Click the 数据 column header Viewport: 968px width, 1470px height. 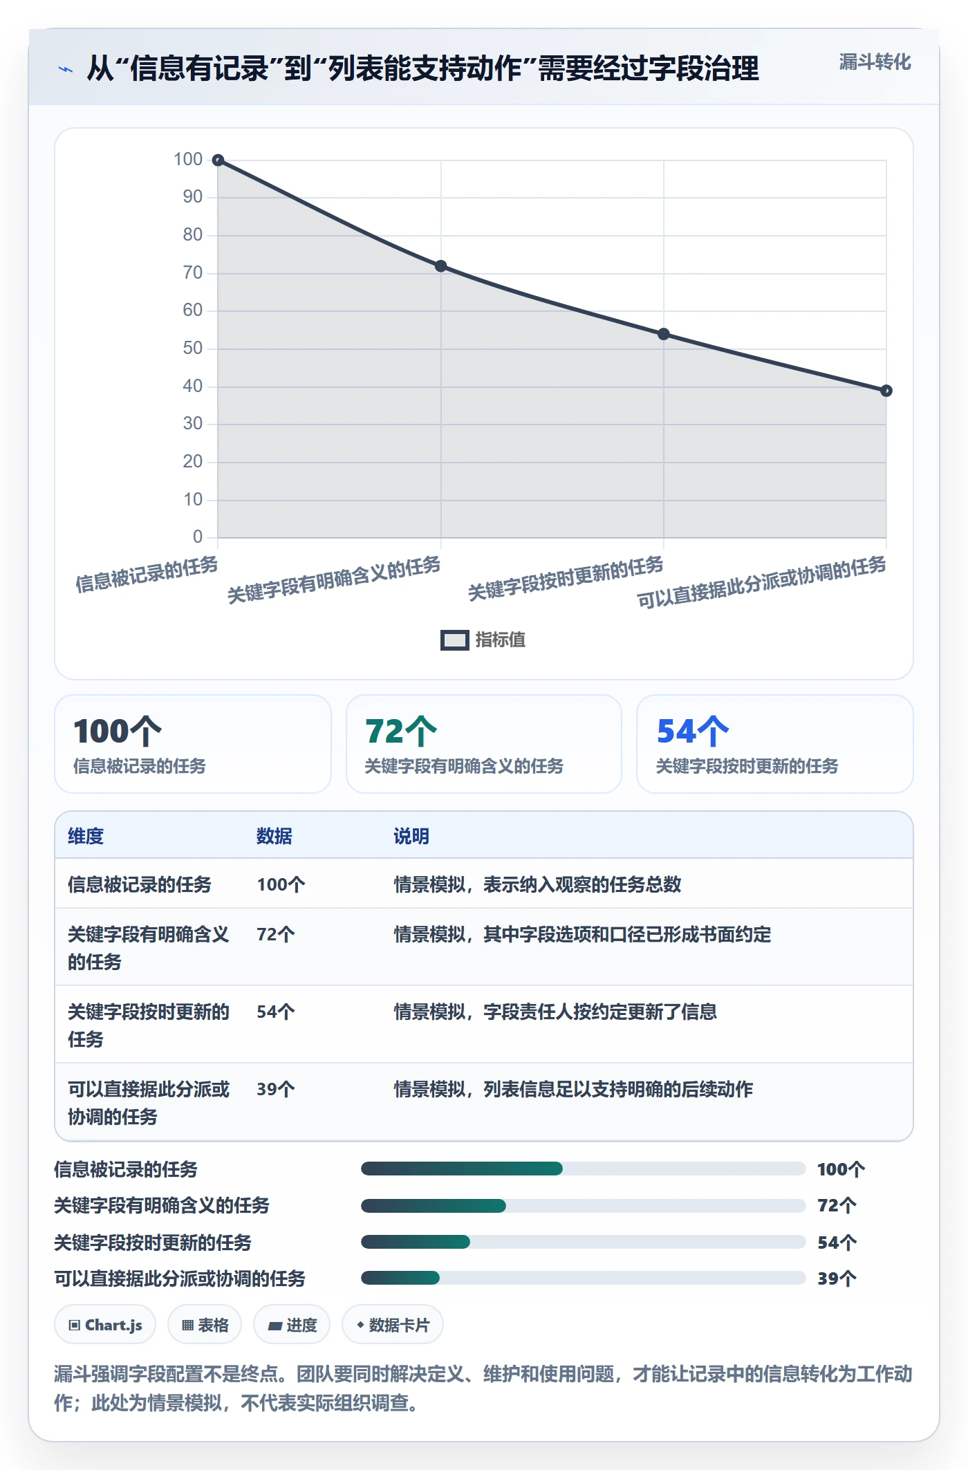(x=274, y=836)
